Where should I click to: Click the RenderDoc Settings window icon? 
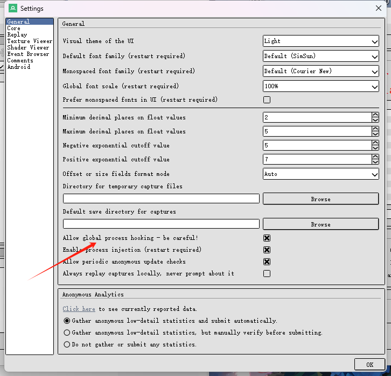point(13,8)
